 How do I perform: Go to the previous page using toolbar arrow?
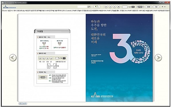tap(110, 7)
